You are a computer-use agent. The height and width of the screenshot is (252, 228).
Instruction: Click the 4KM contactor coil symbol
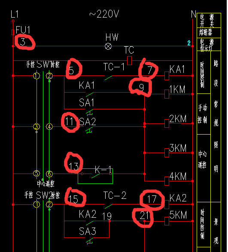coord(167,181)
